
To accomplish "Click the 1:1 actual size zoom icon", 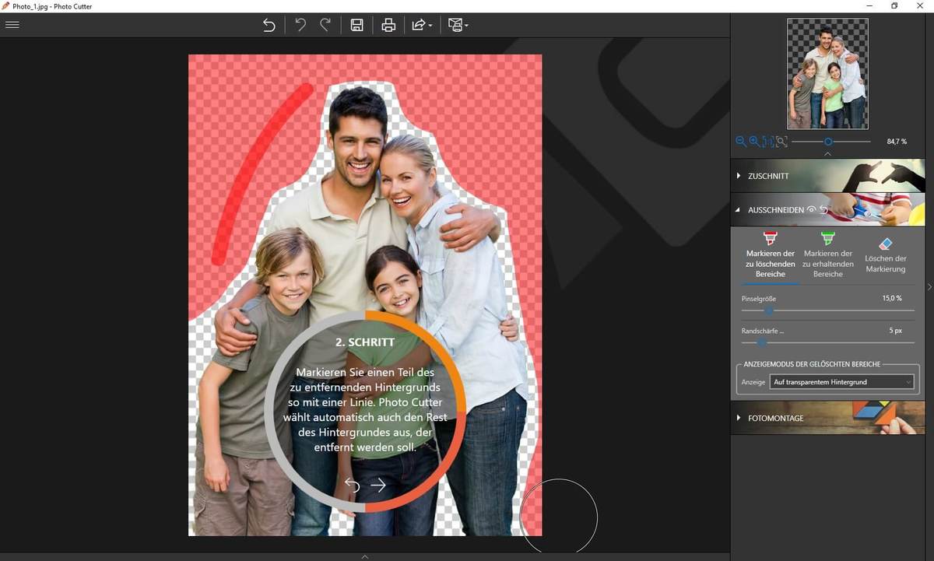I will point(768,142).
